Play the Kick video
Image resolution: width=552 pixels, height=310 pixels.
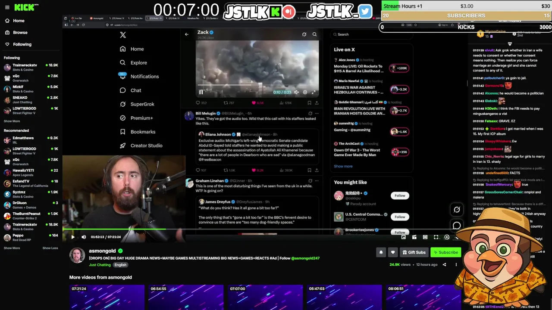pyautogui.click(x=73, y=237)
